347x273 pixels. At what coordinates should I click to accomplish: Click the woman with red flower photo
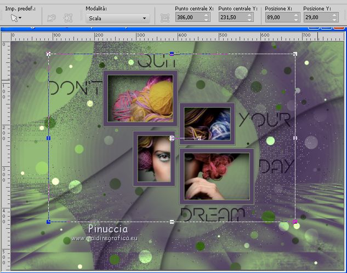[x=217, y=176]
